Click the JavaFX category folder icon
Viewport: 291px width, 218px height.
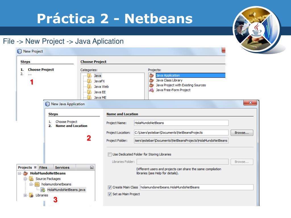[x=90, y=81]
